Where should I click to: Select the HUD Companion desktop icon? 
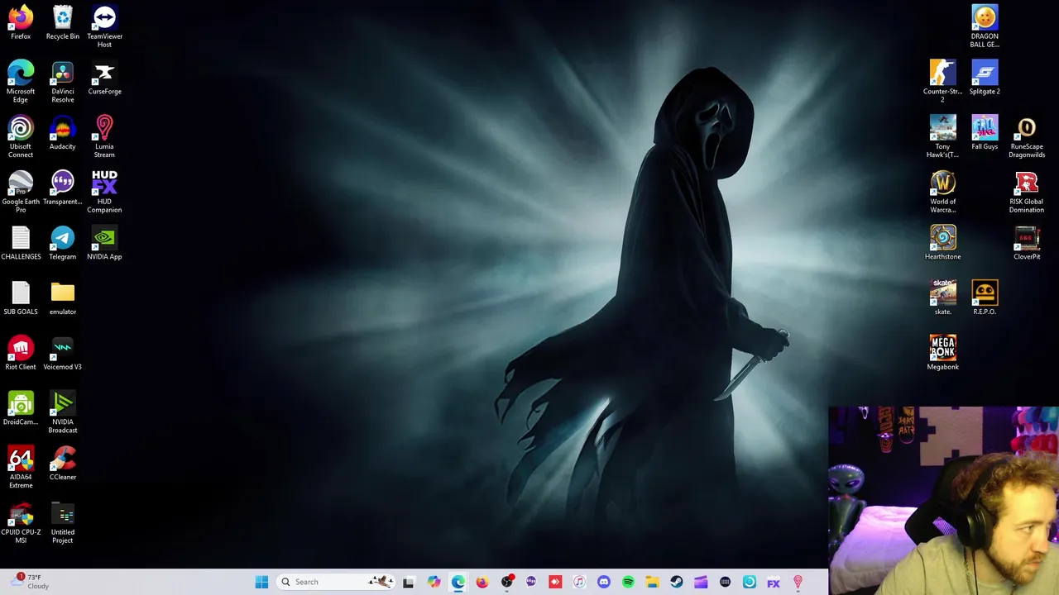[104, 192]
